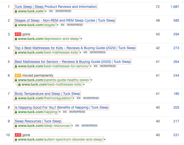Open the 1,687 value in the homepage row
This screenshot has height=145, width=184.
tap(175, 7)
